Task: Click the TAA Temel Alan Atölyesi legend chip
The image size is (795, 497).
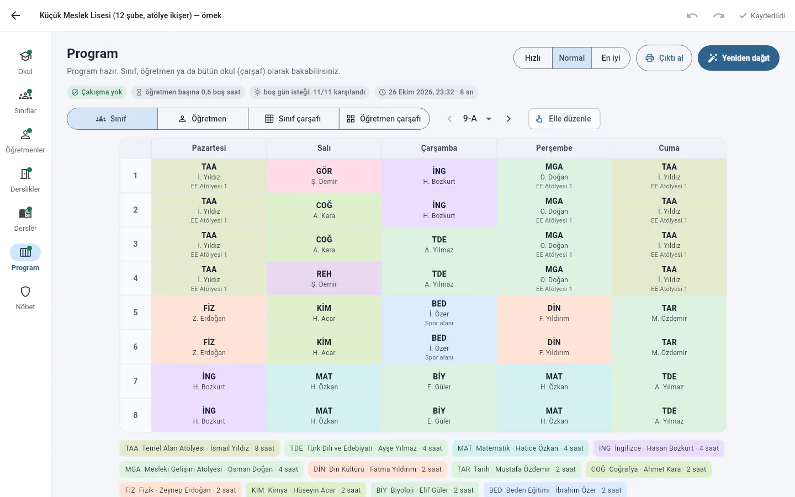Action: [x=200, y=448]
